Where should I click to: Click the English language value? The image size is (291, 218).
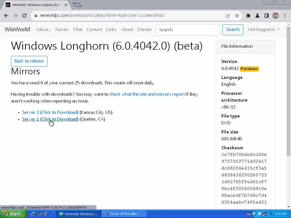click(228, 84)
